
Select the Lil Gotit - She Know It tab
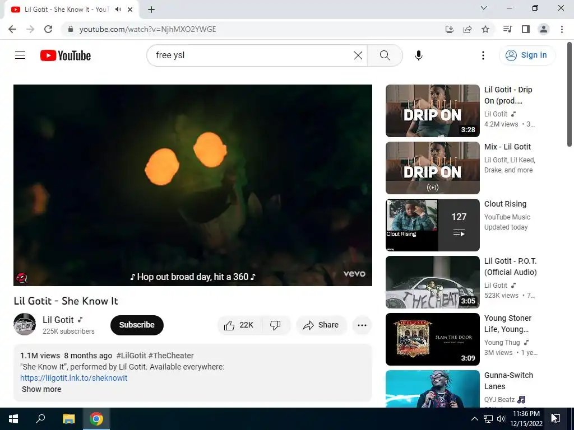67,10
